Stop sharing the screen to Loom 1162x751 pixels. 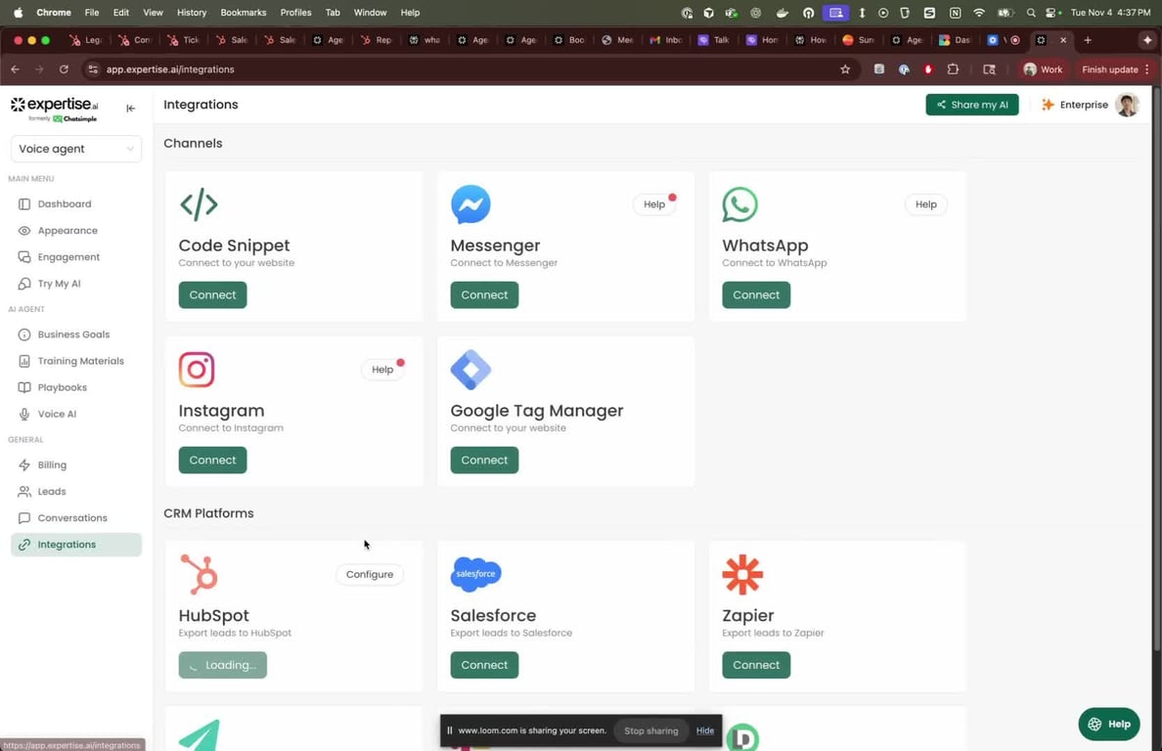click(x=650, y=731)
